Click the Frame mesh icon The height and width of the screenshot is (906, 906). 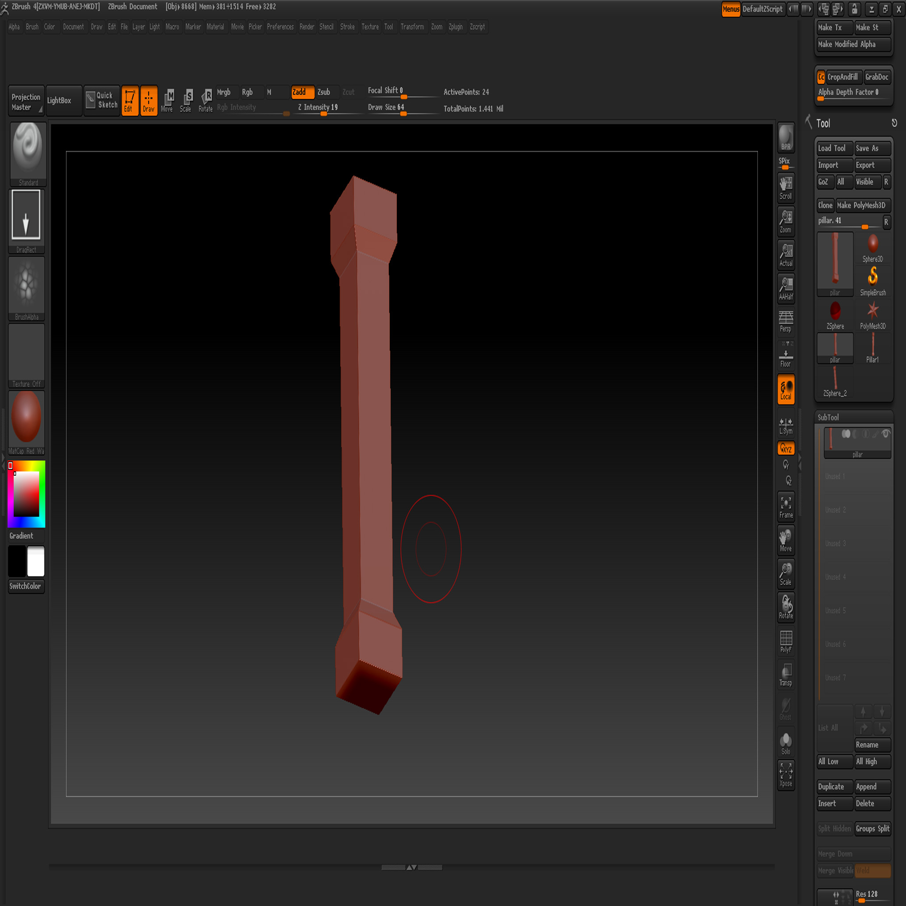pos(786,507)
